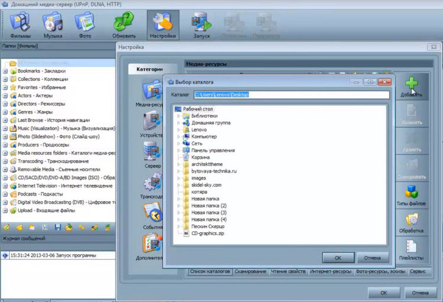Viewport: 443px width, 302px height.
Task: Select the Новая папка (2) folder
Action: point(210,206)
